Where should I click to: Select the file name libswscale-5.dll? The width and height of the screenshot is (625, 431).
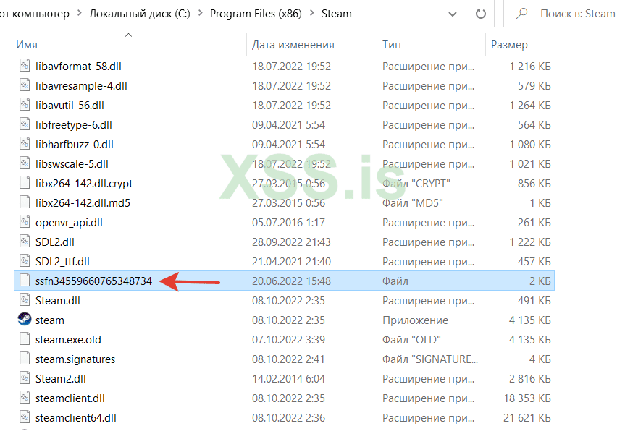point(72,163)
